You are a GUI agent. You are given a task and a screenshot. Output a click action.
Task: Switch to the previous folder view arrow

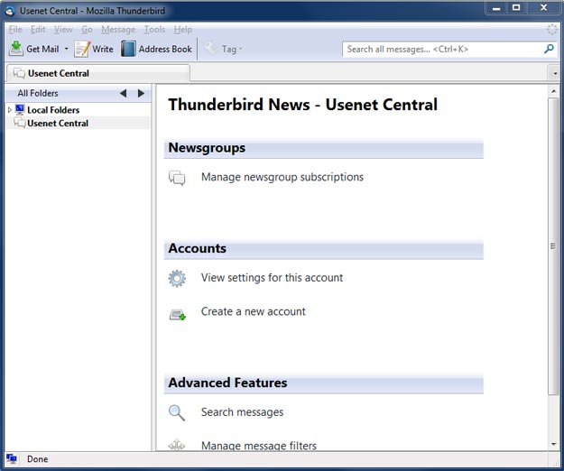pos(124,94)
